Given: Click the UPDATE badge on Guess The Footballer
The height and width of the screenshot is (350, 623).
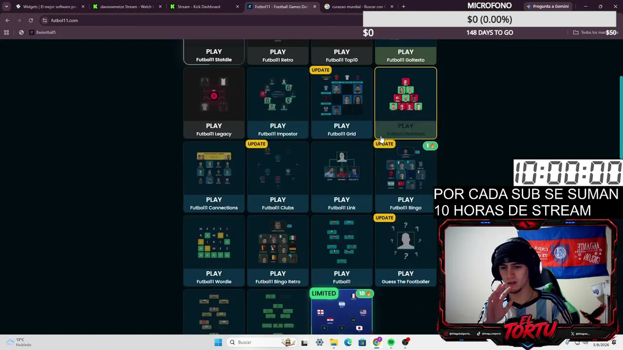Looking at the screenshot, I should coord(385,218).
